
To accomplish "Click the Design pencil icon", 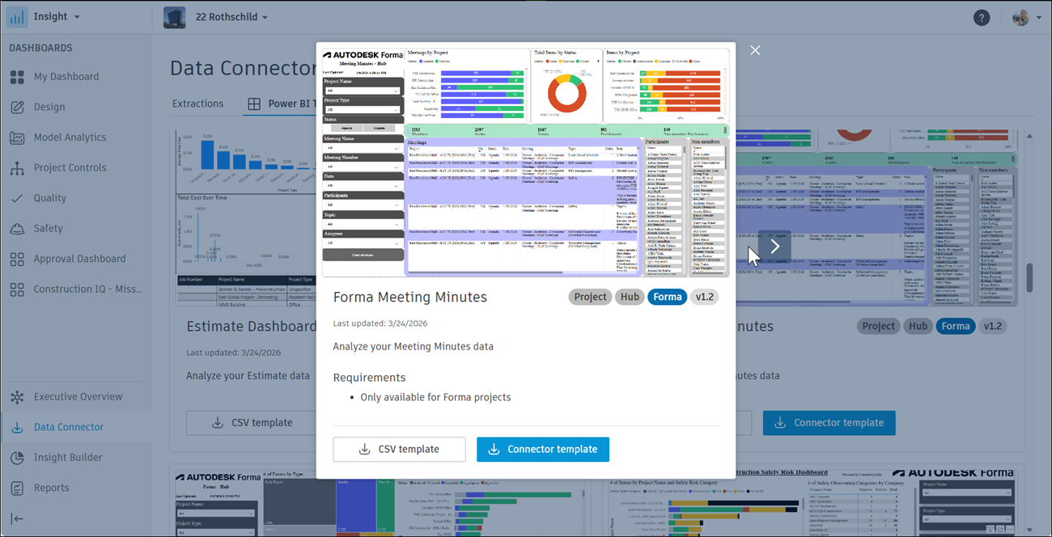I will [17, 107].
